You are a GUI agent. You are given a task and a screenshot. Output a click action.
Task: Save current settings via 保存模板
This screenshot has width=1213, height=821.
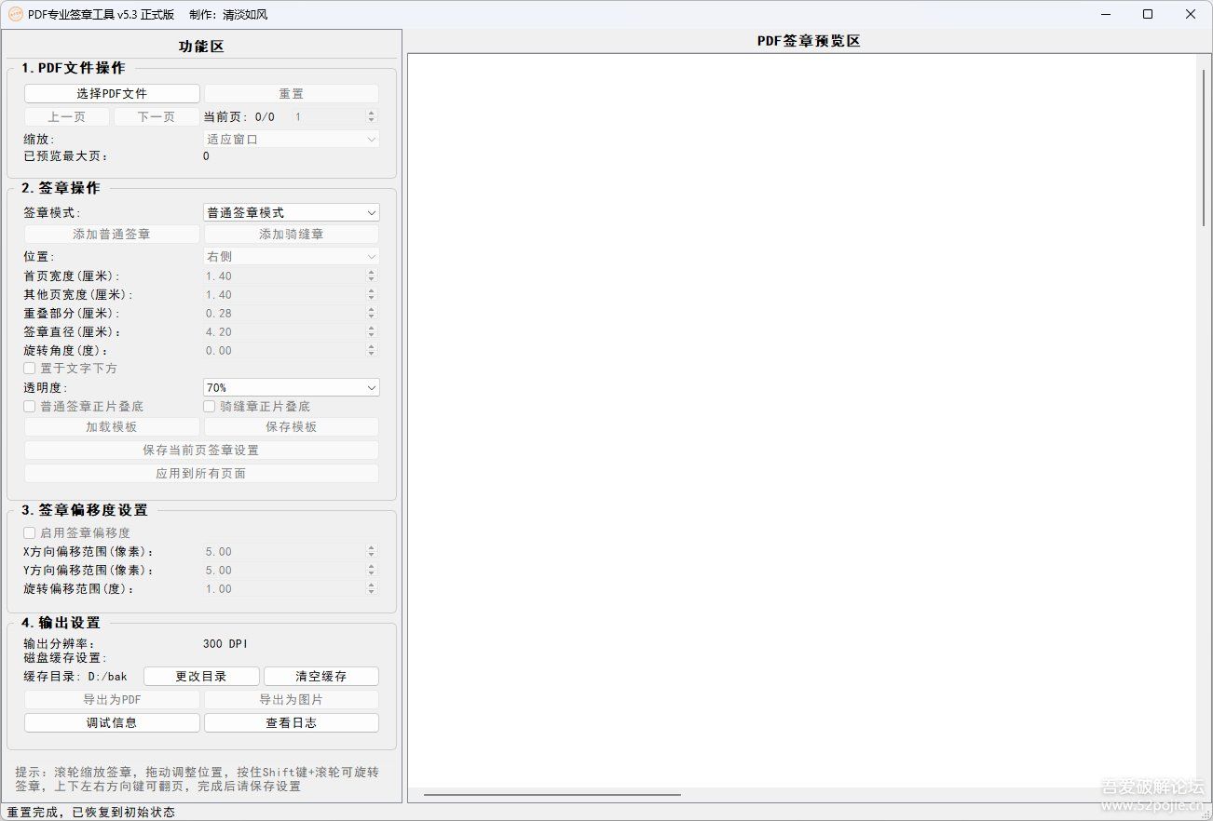[291, 426]
